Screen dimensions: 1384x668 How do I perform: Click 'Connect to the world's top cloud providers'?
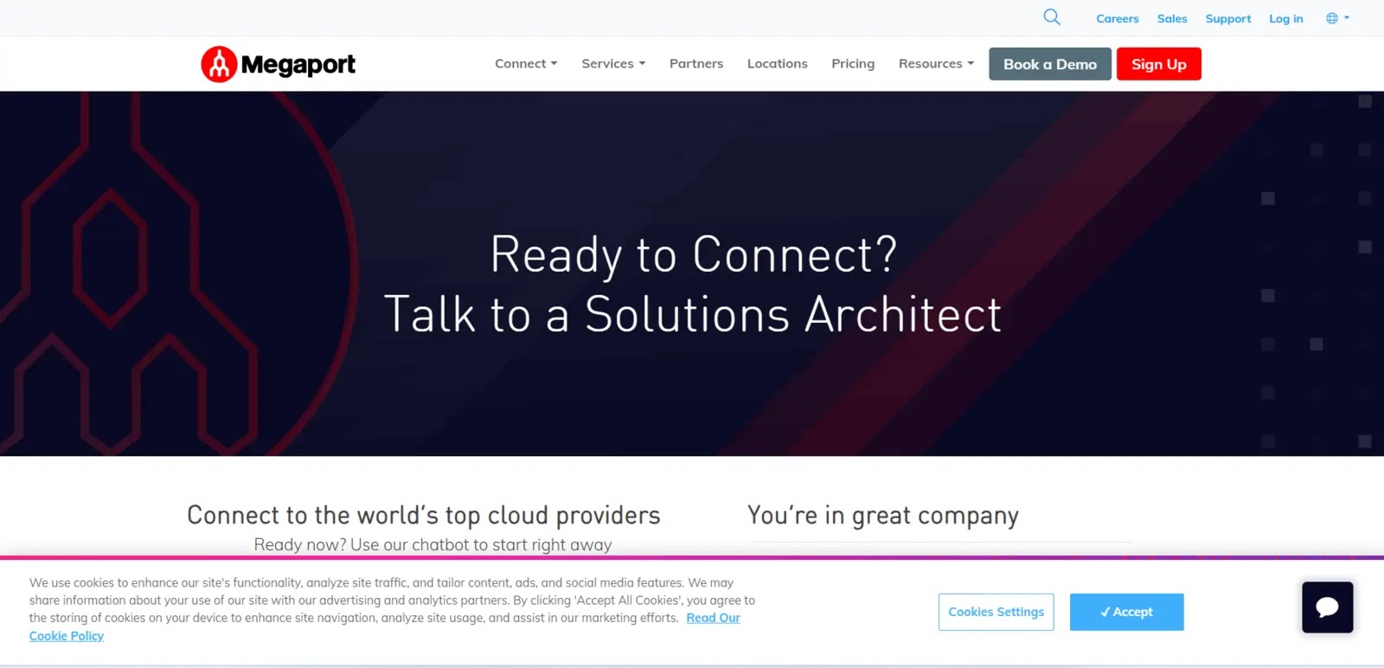tap(424, 516)
